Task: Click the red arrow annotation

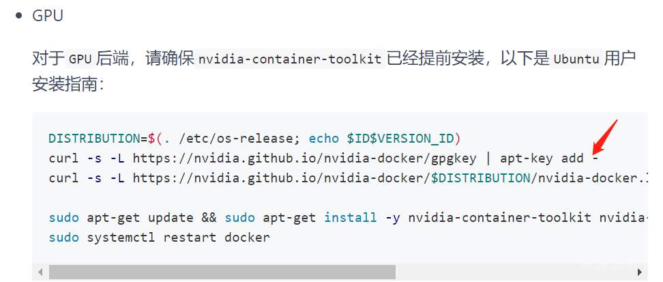Action: pyautogui.click(x=605, y=137)
